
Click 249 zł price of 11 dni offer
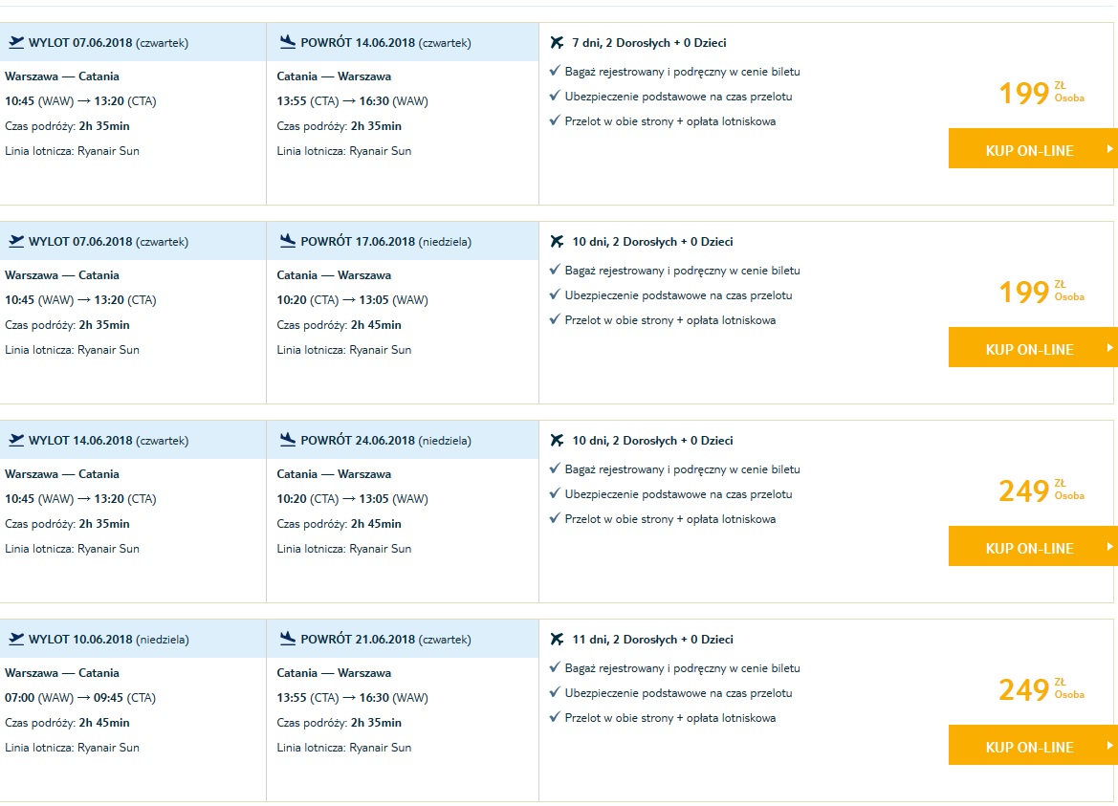(1041, 690)
